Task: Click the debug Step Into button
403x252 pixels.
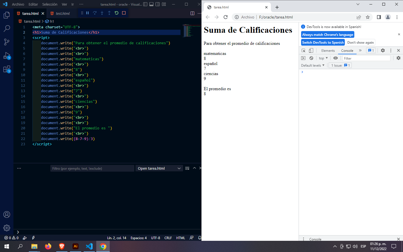Action: click(x=102, y=13)
